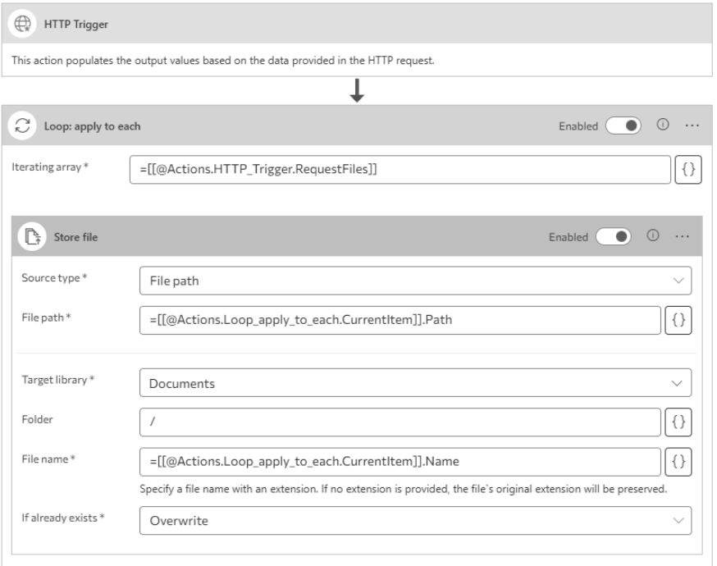This screenshot has height=566, width=717.
Task: Expand the If already exists dropdown
Action: click(x=415, y=520)
